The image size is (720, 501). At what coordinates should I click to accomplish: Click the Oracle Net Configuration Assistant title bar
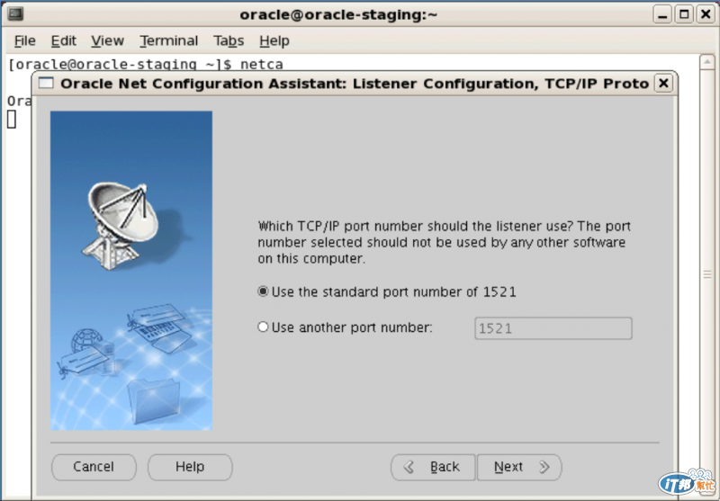pyautogui.click(x=355, y=84)
